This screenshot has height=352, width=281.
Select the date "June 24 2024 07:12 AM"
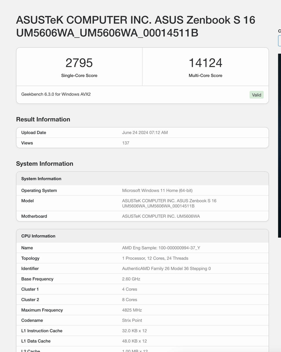pyautogui.click(x=145, y=133)
